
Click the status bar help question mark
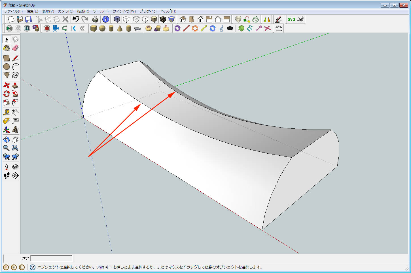coord(33,267)
